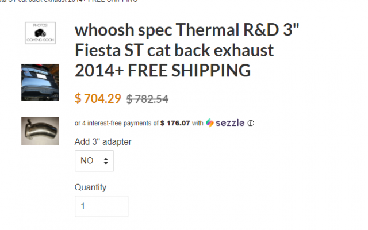
Task: Focus the Quantity input field
Action: (x=101, y=206)
